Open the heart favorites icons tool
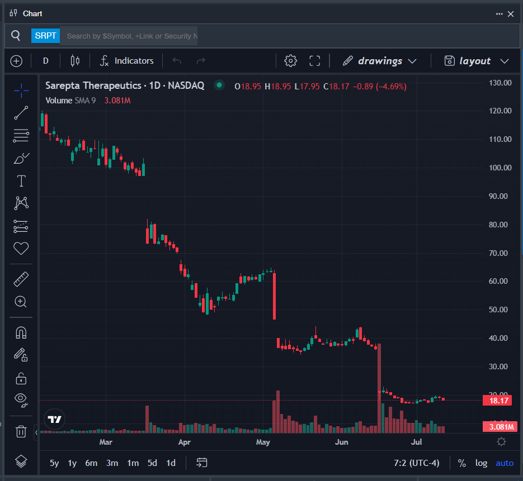The width and height of the screenshot is (523, 481). (21, 248)
